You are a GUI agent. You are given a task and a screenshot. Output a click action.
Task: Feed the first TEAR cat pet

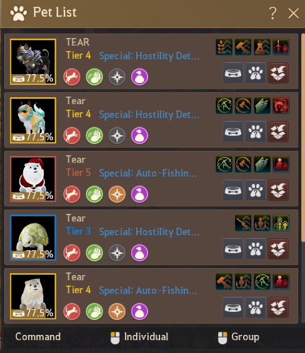point(233,73)
